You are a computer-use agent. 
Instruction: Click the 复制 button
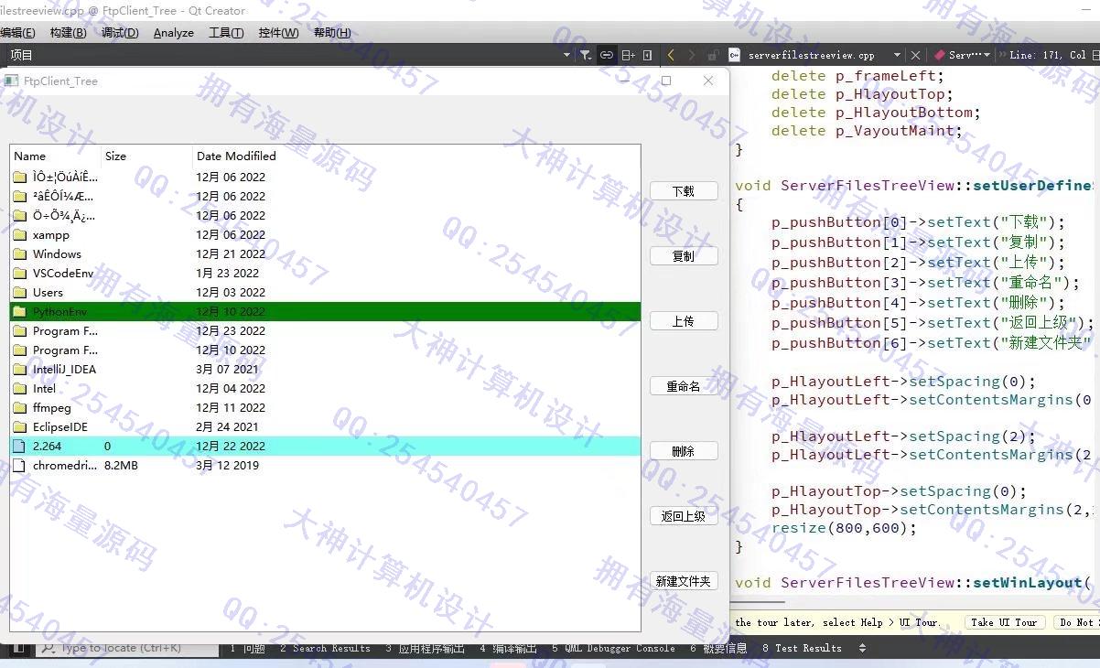(684, 256)
